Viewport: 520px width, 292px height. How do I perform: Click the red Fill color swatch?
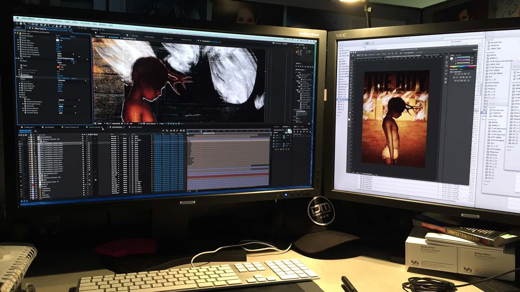[x=58, y=67]
